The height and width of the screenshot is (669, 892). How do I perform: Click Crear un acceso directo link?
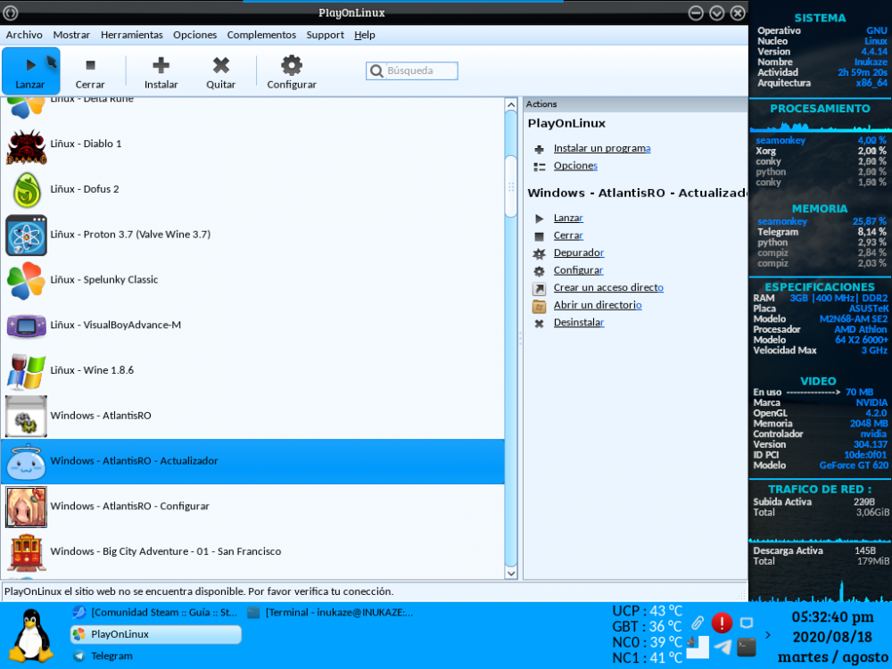(x=607, y=287)
